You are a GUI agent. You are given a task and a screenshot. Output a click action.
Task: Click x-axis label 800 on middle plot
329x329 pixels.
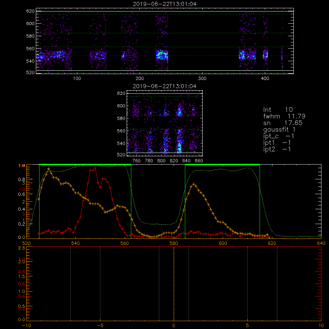pyautogui.click(x=161, y=161)
